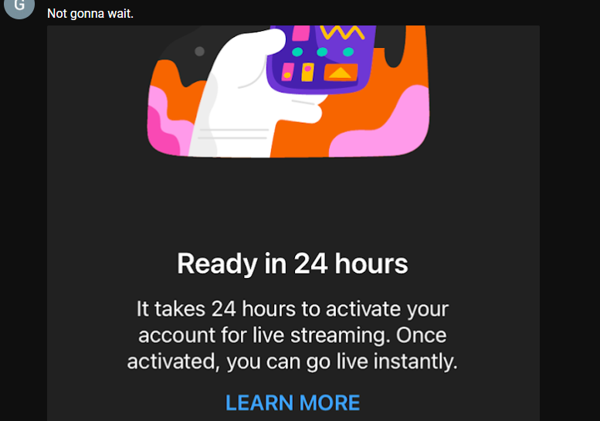
Task: Click the live streaming activation description paragraph
Action: point(293,335)
